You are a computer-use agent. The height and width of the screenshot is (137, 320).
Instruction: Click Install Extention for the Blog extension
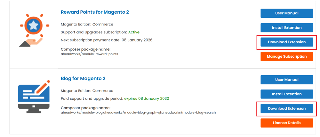tap(287, 94)
